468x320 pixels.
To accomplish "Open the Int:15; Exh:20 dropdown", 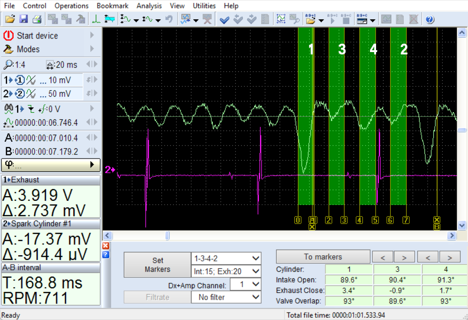I will tap(256, 271).
